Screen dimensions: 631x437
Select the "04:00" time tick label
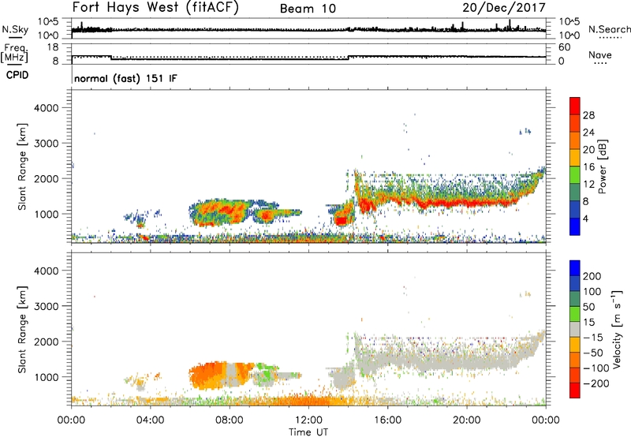click(x=150, y=420)
